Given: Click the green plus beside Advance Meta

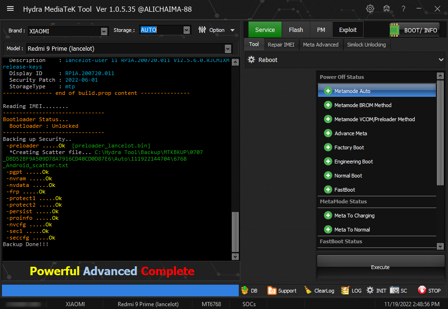Looking at the screenshot, I should pos(328,133).
